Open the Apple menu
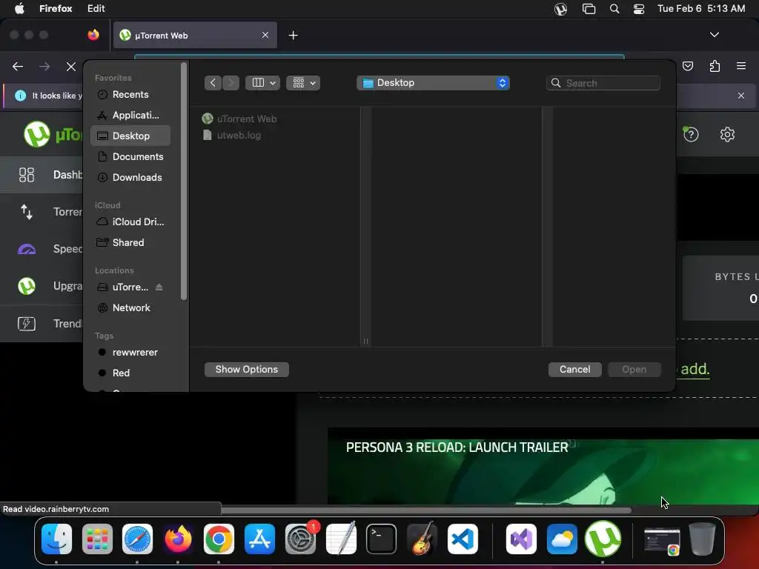Screen dimensions: 759x569 (19, 9)
